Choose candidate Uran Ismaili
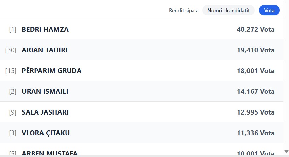The width and height of the screenshot is (289, 157). 45,91
